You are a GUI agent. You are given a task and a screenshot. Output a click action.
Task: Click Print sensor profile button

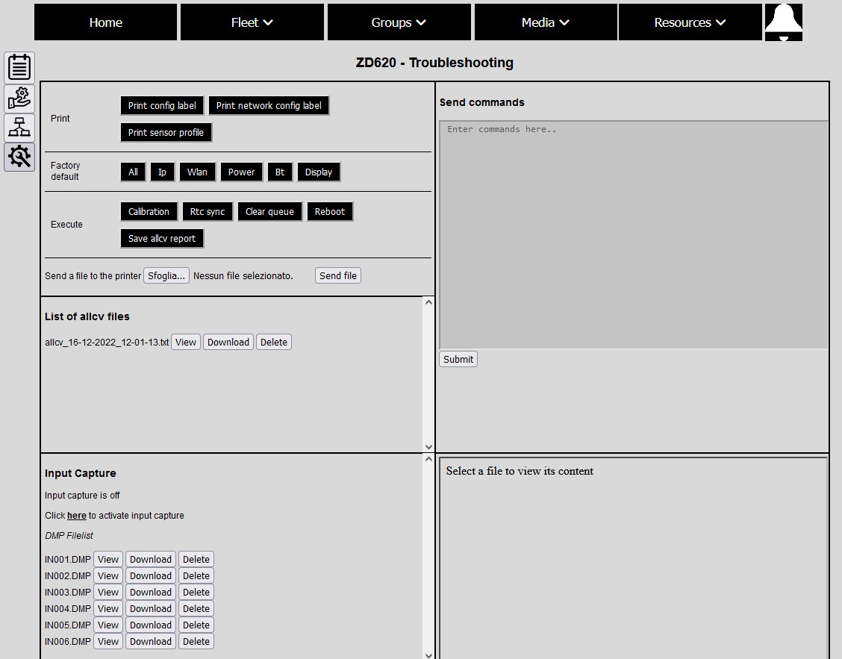point(166,133)
